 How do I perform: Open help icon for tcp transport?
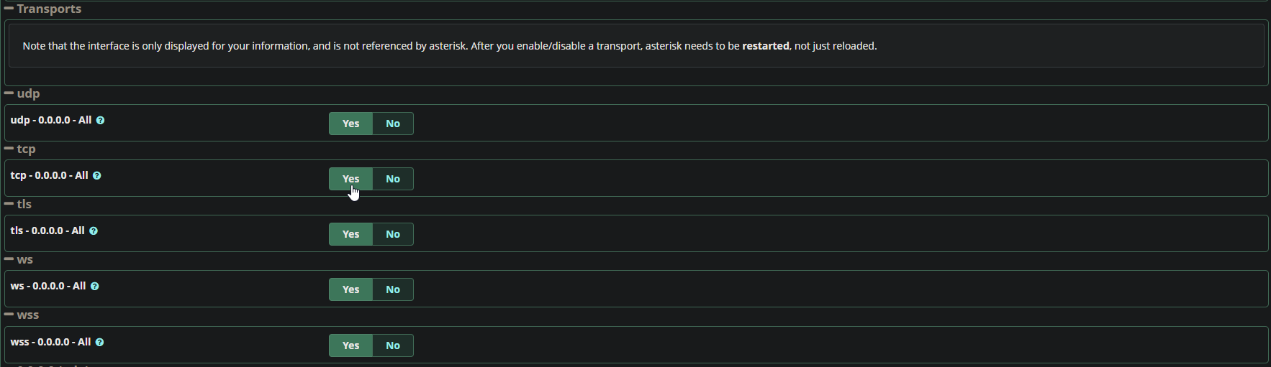(x=97, y=176)
